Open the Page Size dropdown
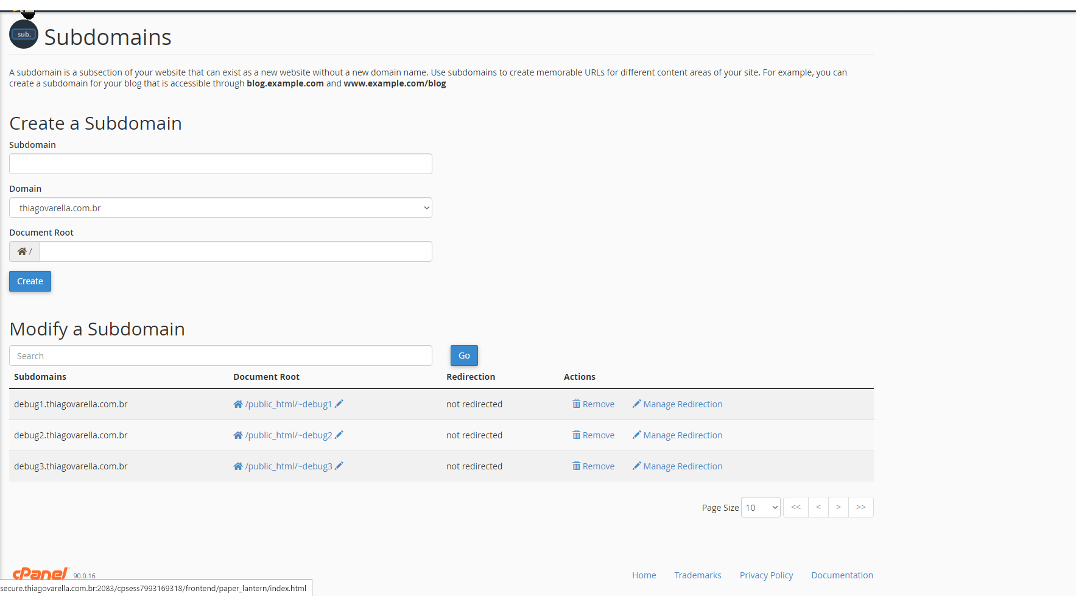 [x=761, y=507]
